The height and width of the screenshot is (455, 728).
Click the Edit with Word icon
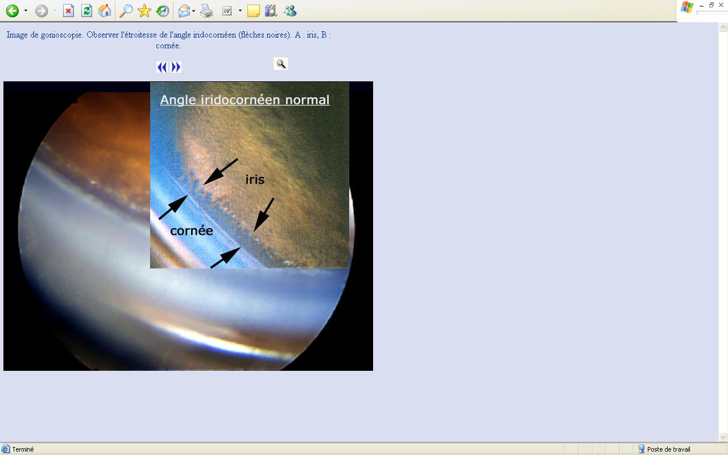(227, 11)
